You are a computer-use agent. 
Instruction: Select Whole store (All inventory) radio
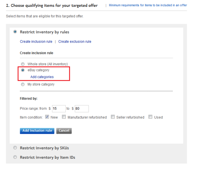[23, 64]
